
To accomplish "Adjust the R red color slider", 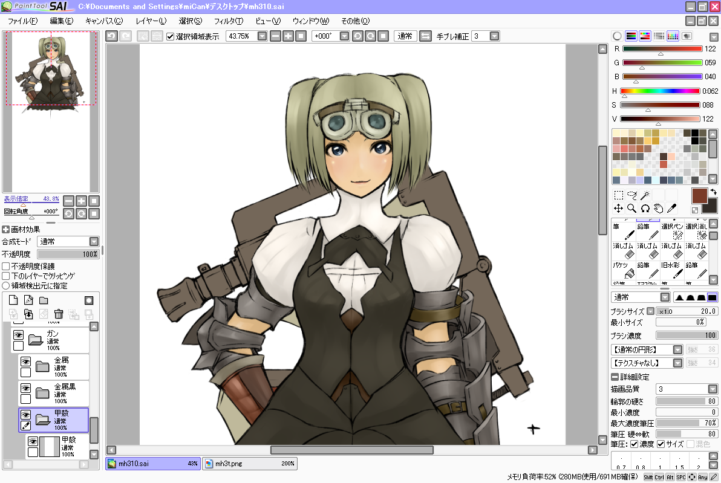I will [x=662, y=49].
